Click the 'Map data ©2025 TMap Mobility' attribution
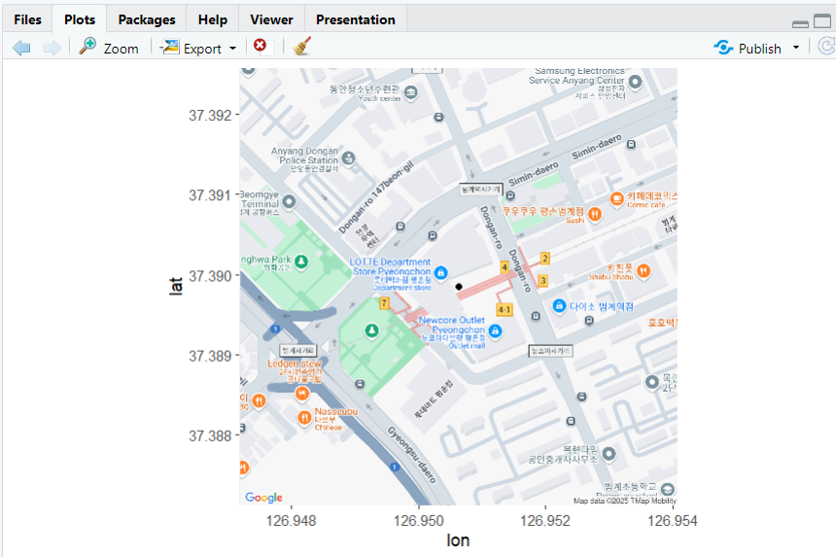The width and height of the screenshot is (836, 557). 625,501
